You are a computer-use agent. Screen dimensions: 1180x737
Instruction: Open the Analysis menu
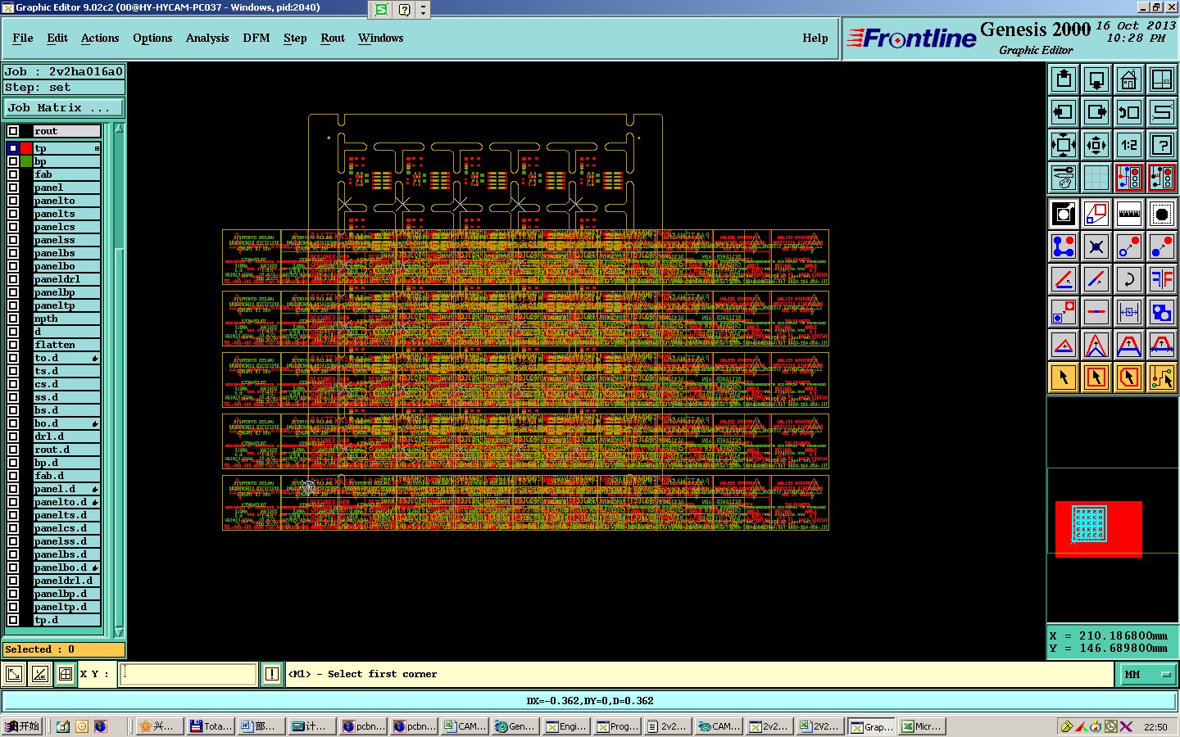click(x=207, y=38)
